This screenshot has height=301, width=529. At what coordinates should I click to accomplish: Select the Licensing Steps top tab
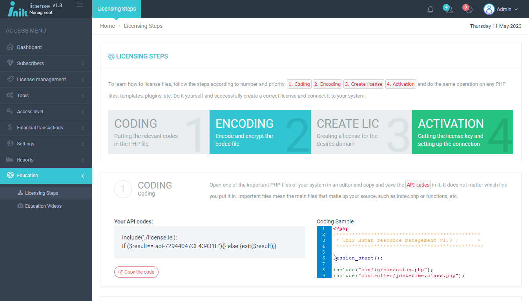click(x=117, y=9)
